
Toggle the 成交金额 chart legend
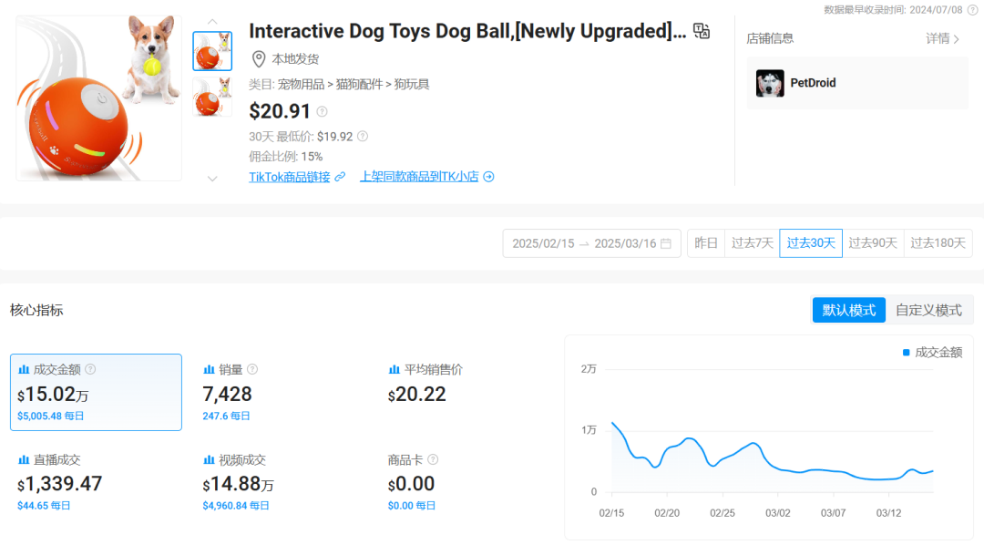point(932,352)
